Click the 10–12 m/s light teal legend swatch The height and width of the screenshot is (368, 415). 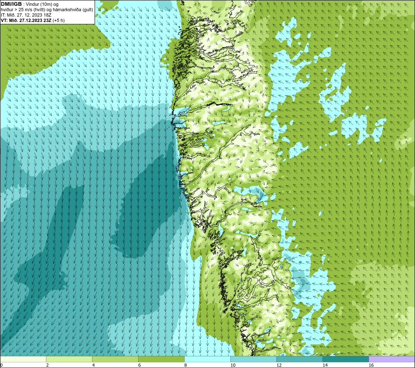pos(254,359)
